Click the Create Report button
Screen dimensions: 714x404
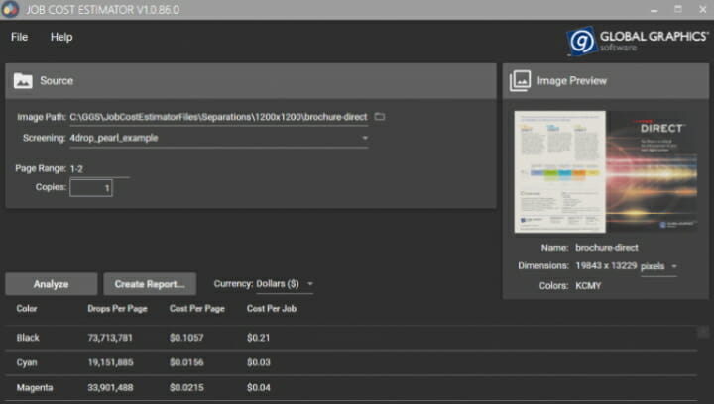[x=150, y=284]
